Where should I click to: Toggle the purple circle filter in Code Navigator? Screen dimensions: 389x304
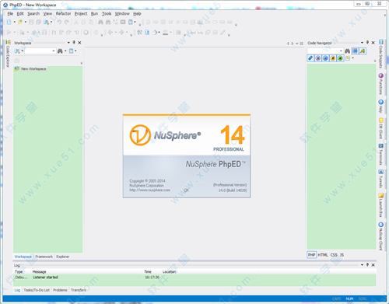click(318, 58)
